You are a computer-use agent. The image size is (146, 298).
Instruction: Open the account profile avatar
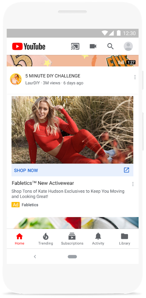[x=128, y=46]
